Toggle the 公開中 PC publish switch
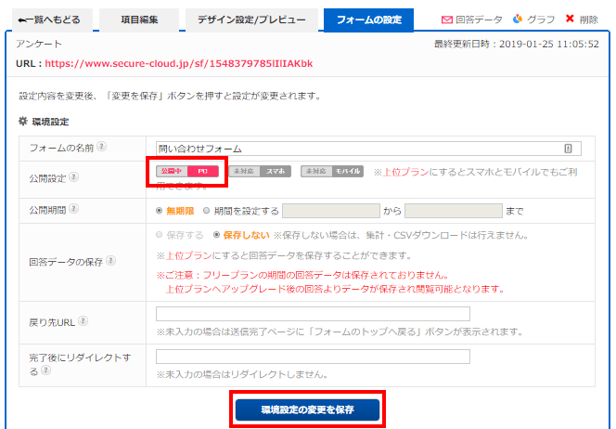Screen dimensions: 616x429 [x=183, y=172]
